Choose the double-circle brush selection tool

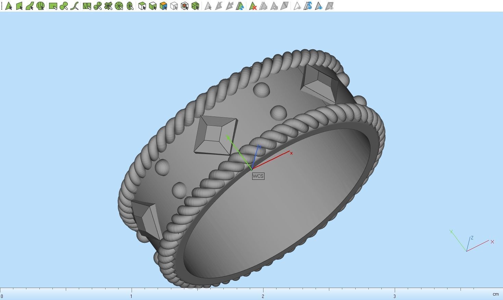[x=64, y=6]
